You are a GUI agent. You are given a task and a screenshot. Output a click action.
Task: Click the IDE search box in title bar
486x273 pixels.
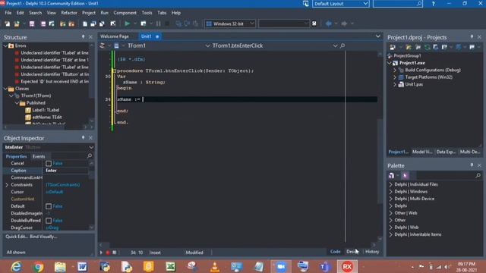click(398, 4)
